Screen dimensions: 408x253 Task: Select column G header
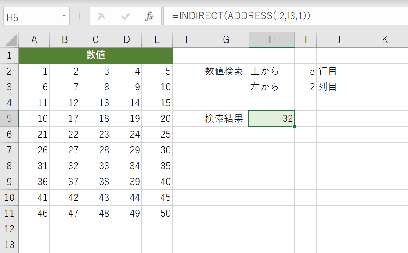(x=226, y=40)
